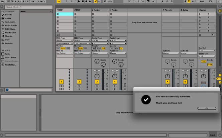Confirm authorization dialog with OK
222x138 pixels.
point(207,108)
